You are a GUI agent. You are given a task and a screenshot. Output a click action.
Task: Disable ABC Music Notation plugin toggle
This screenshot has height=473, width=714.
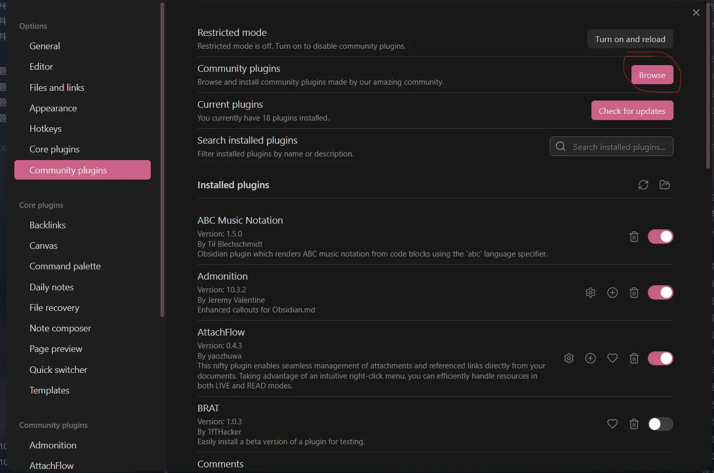click(x=660, y=236)
